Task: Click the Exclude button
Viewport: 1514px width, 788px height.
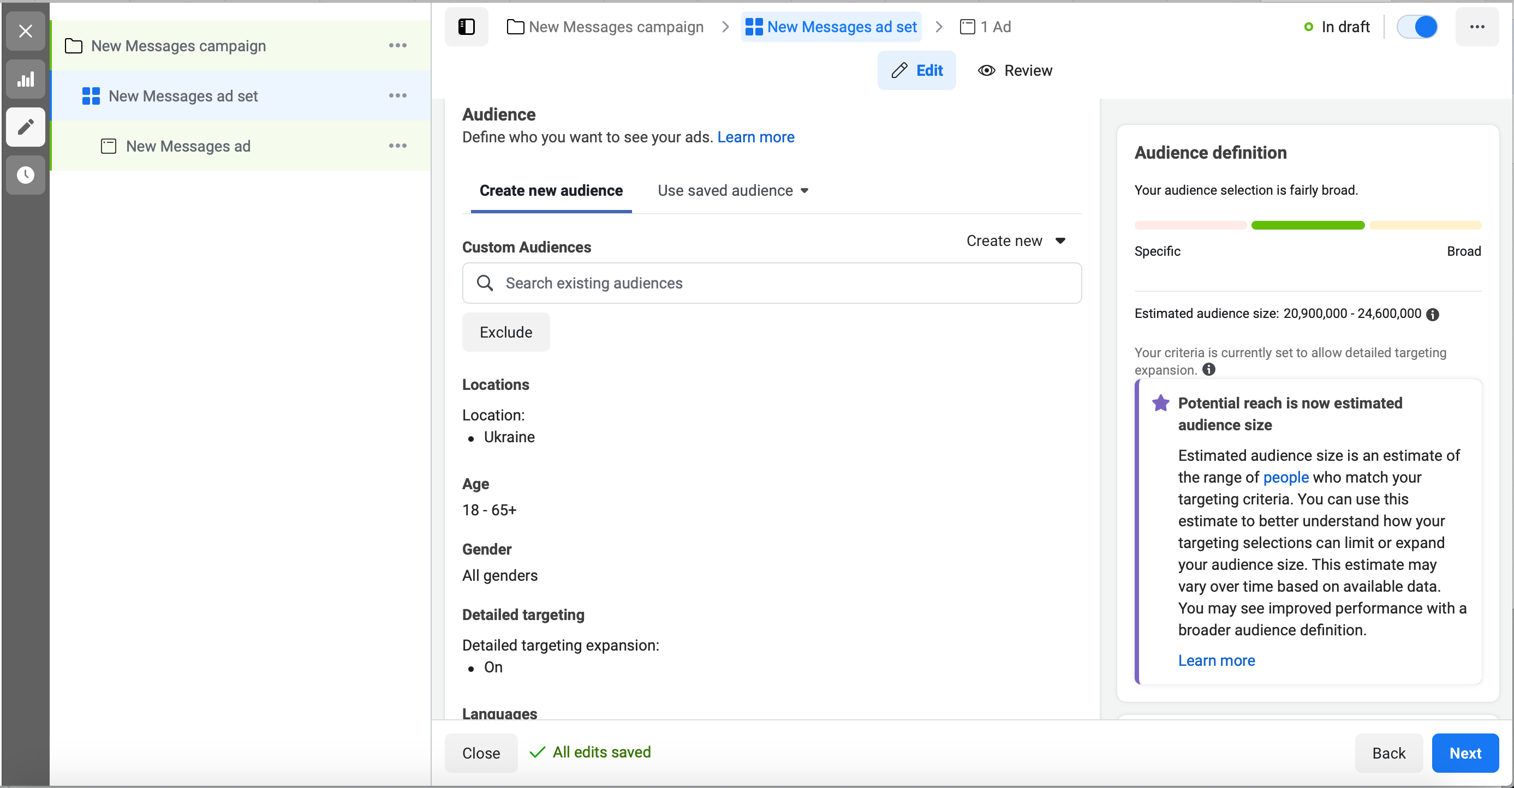Action: pyautogui.click(x=506, y=332)
